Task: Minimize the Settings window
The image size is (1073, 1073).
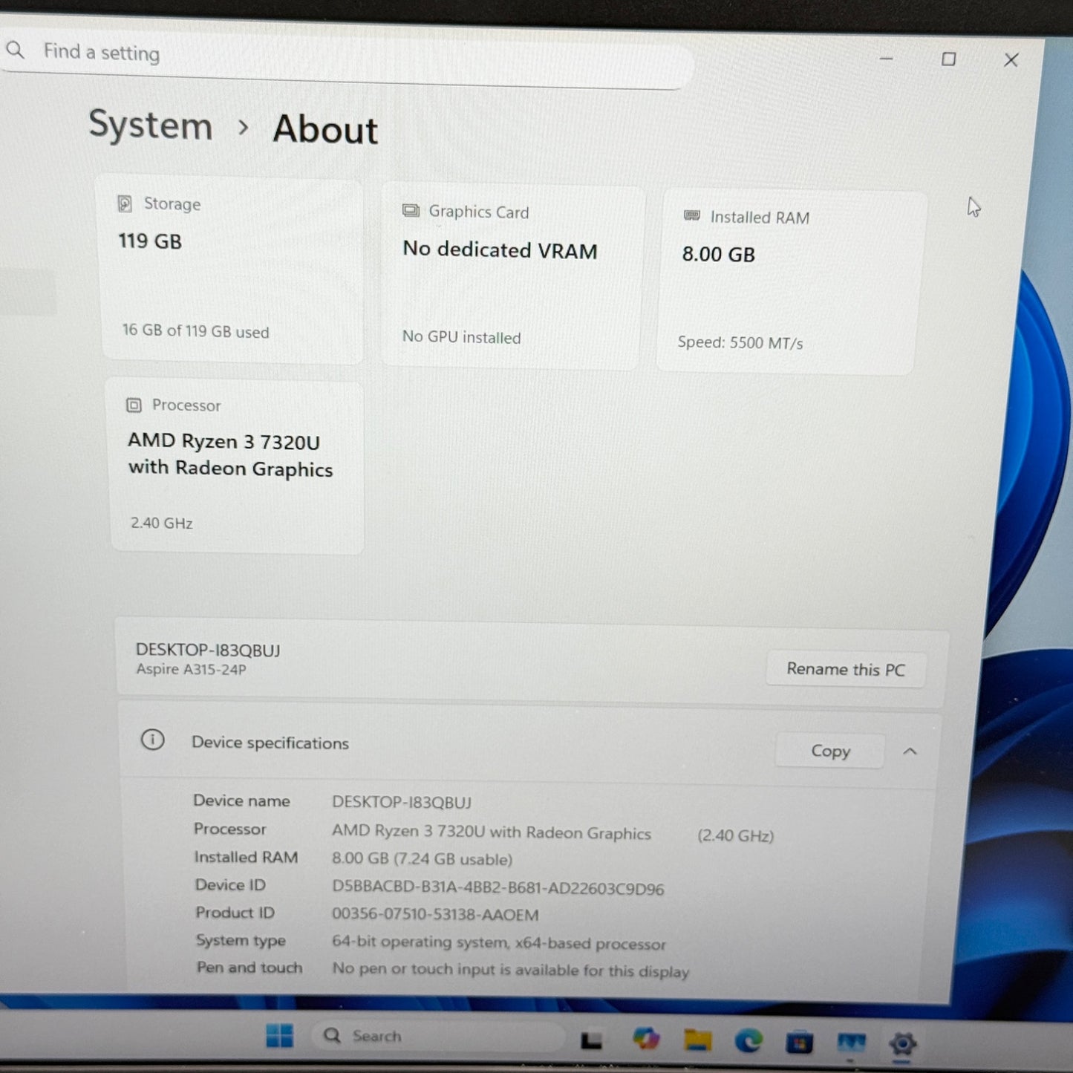Action: tap(886, 59)
